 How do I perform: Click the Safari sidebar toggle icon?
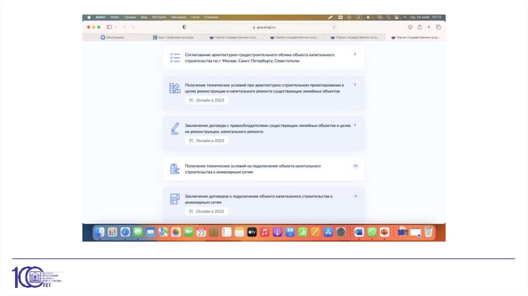coord(109,27)
